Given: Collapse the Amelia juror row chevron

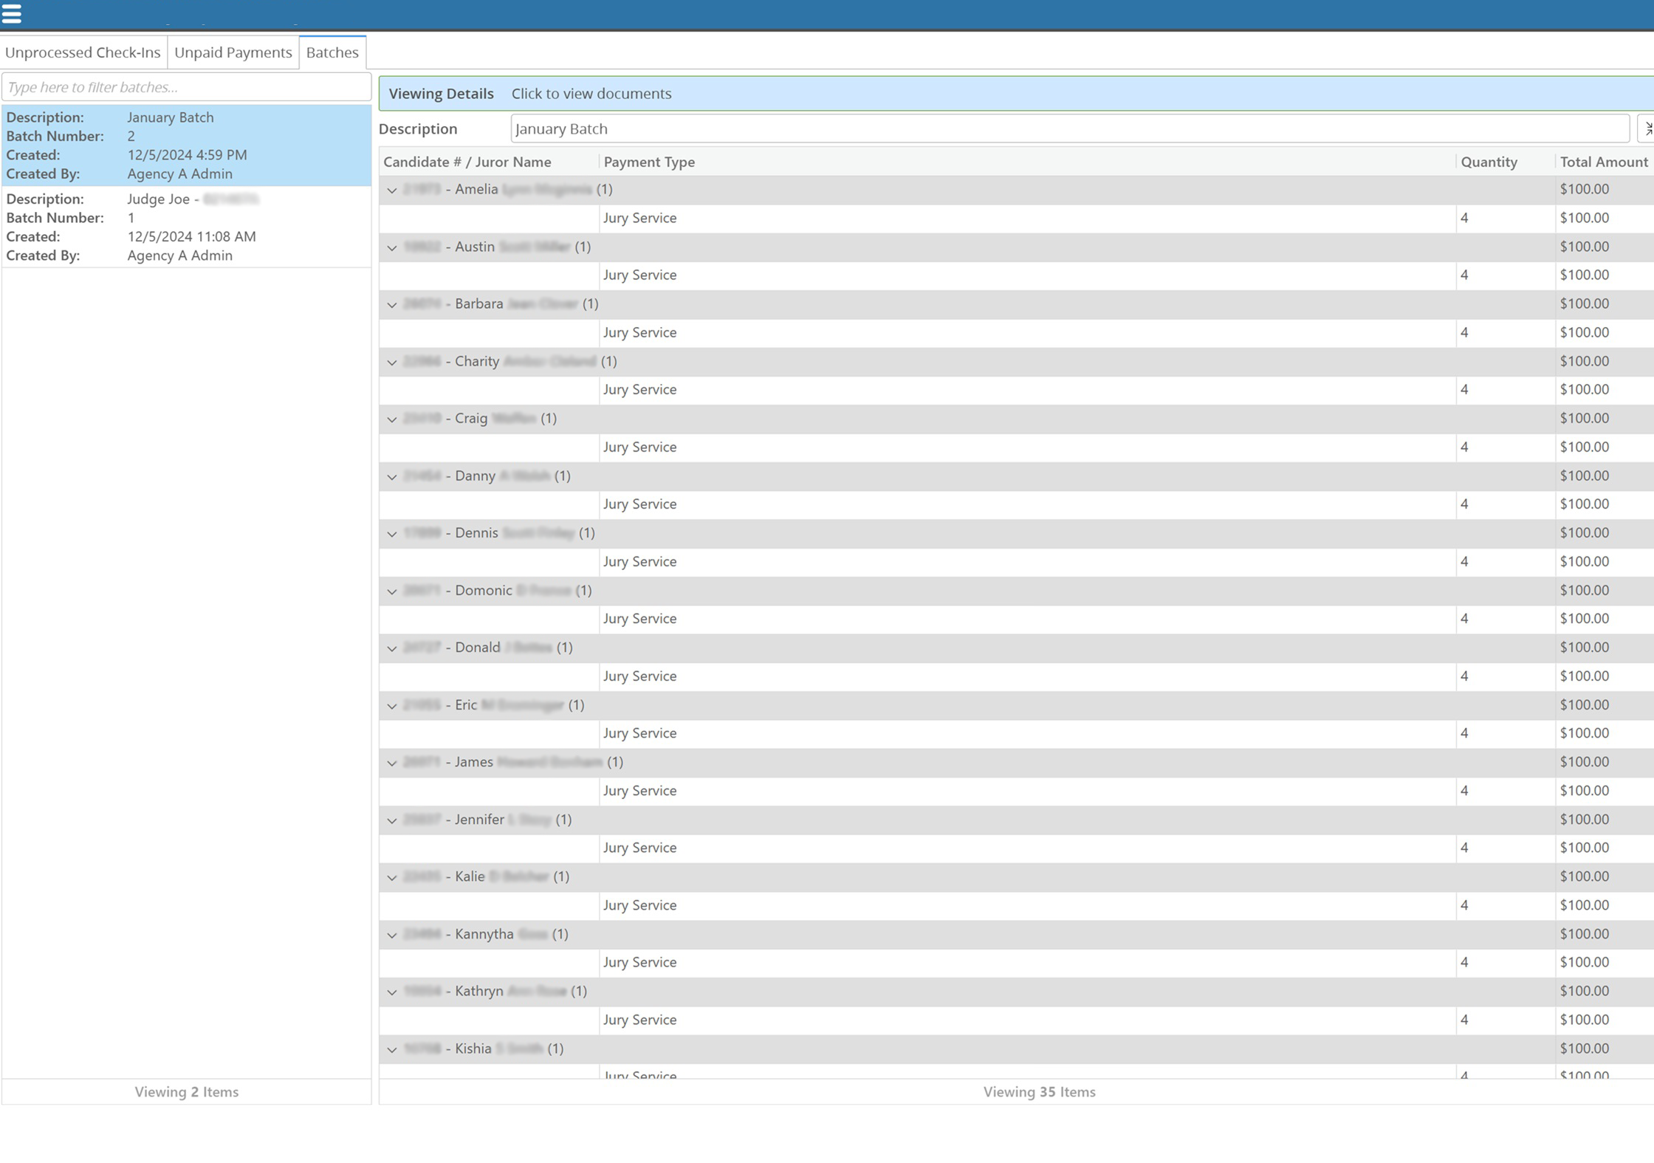Looking at the screenshot, I should click(392, 191).
